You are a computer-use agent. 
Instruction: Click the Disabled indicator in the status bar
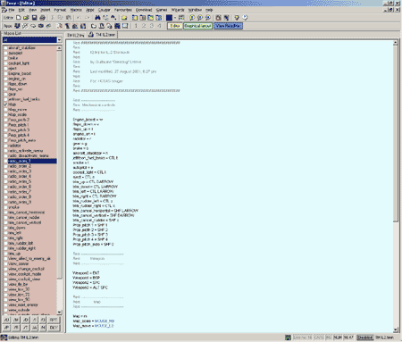tap(365, 338)
